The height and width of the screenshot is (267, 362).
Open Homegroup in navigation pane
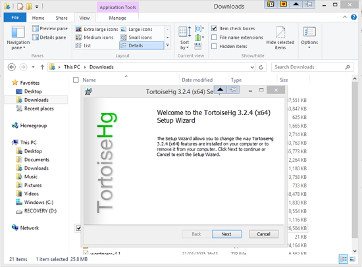coord(34,126)
